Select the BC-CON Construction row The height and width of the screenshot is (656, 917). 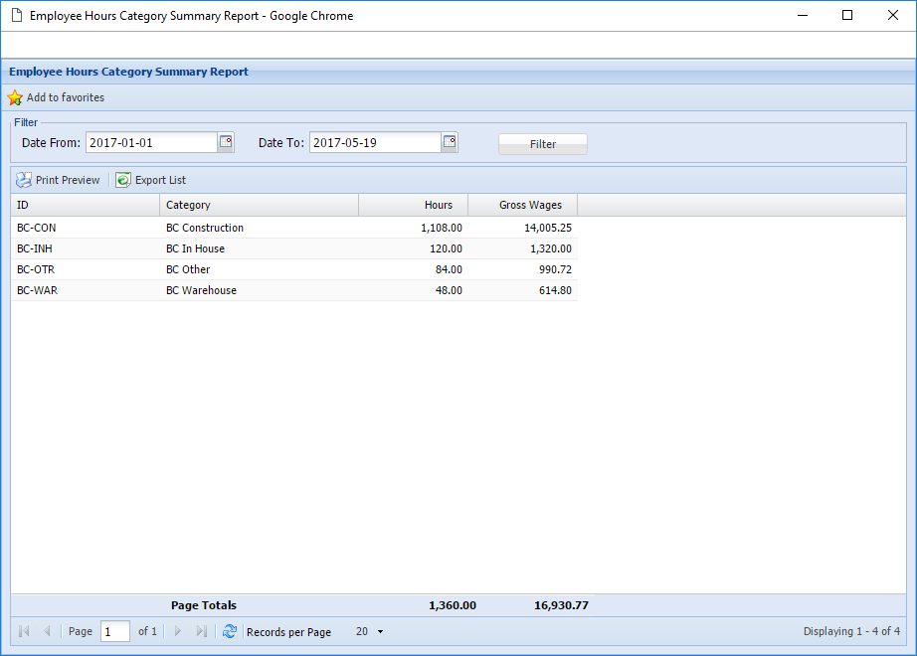(293, 228)
